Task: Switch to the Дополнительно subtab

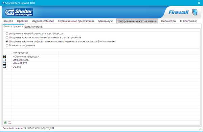Action: pyautogui.click(x=33, y=27)
